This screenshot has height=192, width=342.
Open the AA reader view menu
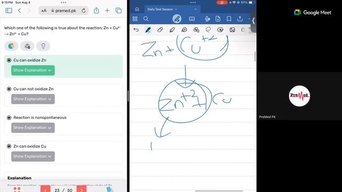[44, 11]
